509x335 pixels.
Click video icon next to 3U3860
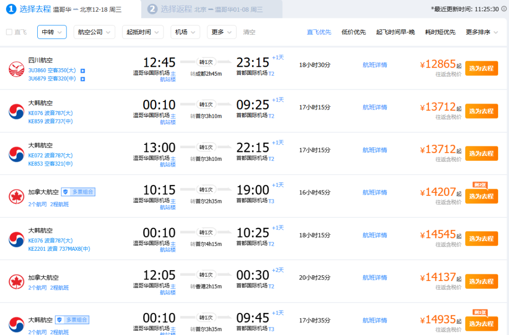point(83,71)
